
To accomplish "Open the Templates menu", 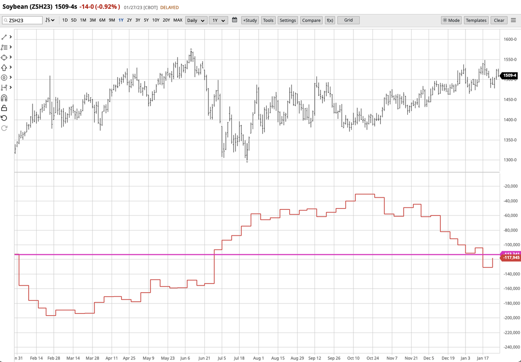I will [x=476, y=20].
